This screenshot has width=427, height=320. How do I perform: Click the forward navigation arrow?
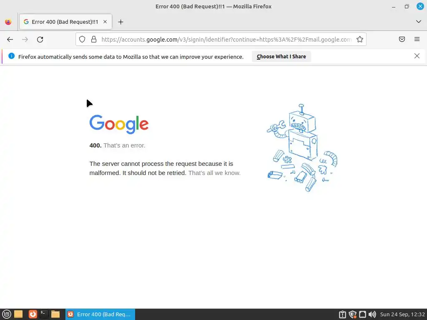click(x=25, y=40)
